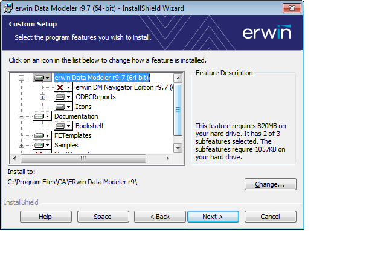This screenshot has width=366, height=263.
Task: Click the install path C:\Program Files\CA\ERwin Data Modeler r9\
Action: click(72, 182)
